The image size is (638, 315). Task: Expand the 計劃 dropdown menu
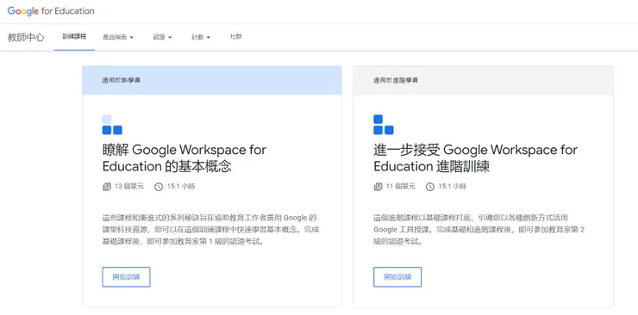(x=201, y=37)
